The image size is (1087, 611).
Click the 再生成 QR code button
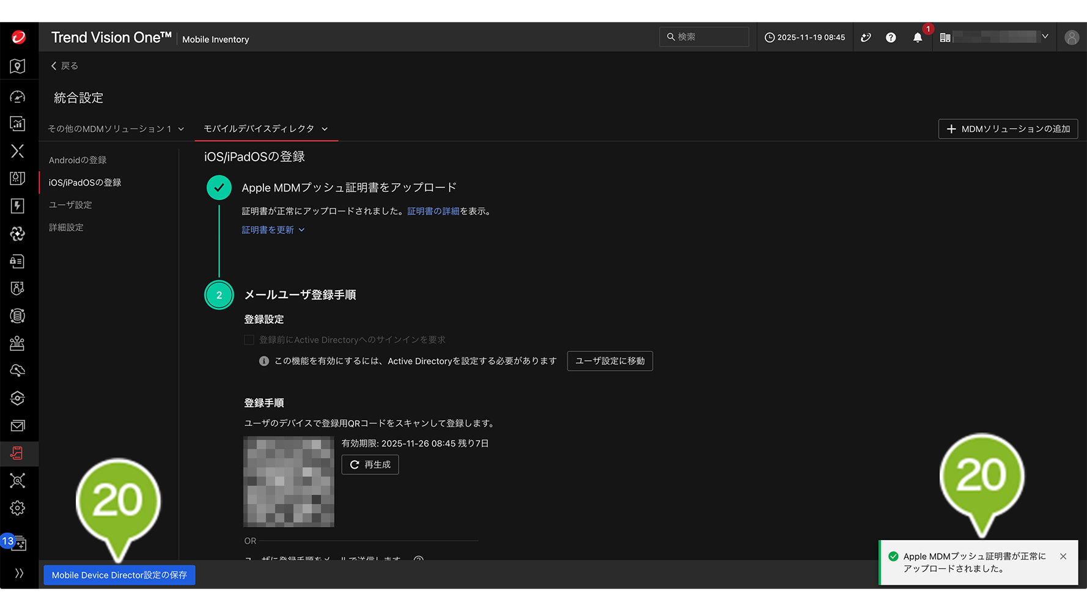(x=370, y=465)
